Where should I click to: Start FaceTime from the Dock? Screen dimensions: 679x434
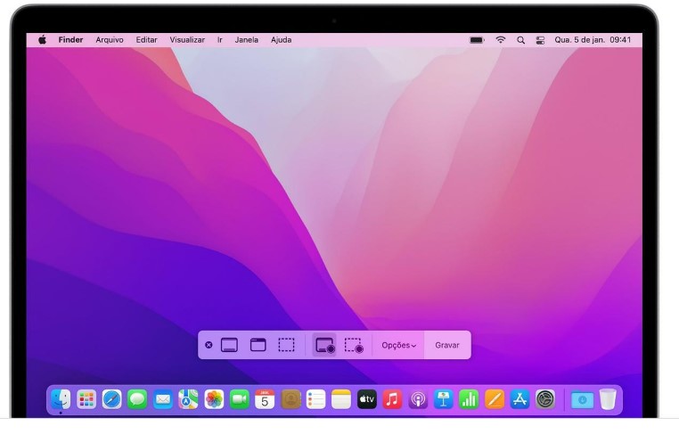pyautogui.click(x=239, y=399)
